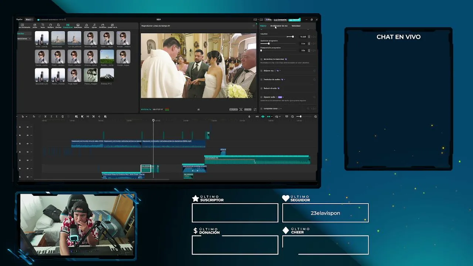Open the Plantillas panel
This screenshot has height=266, width=473.
click(x=102, y=26)
